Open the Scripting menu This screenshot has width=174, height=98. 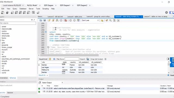point(45,9)
